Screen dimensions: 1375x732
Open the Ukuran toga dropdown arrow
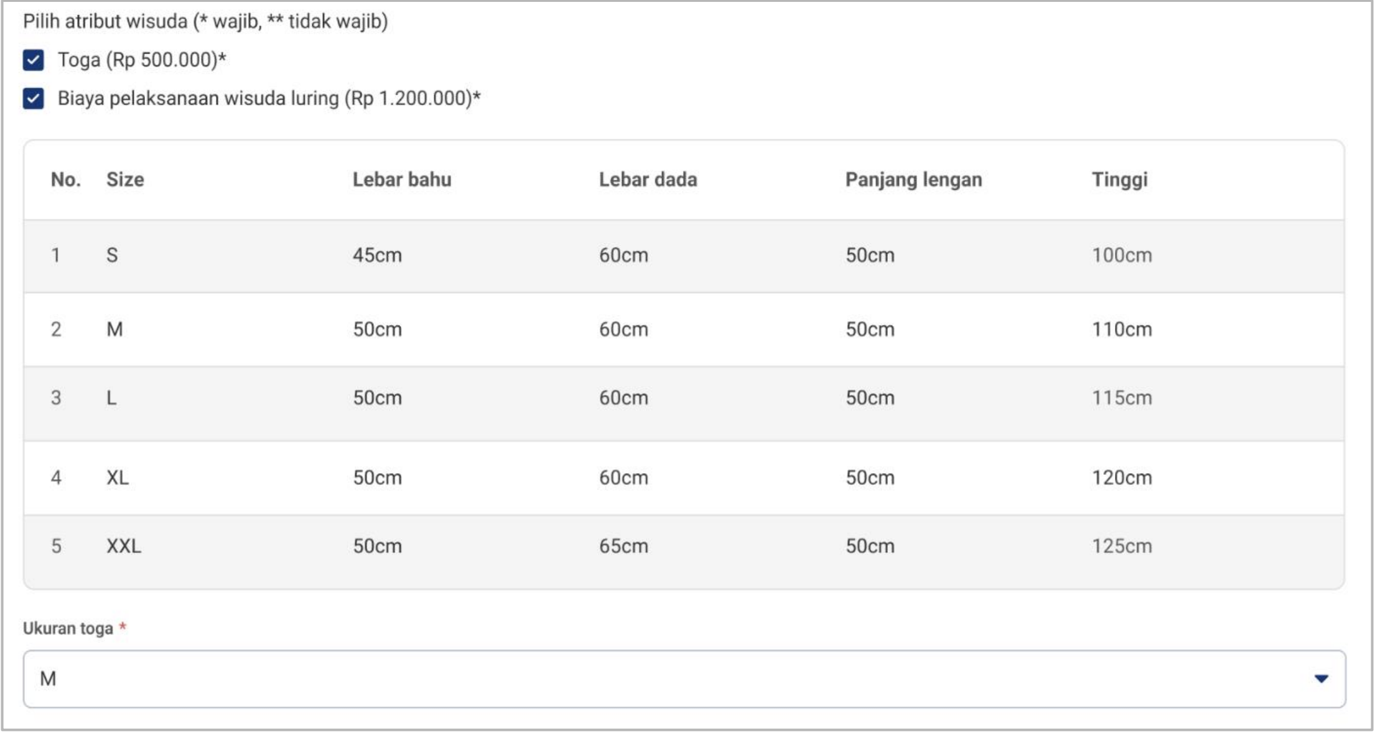point(1321,678)
